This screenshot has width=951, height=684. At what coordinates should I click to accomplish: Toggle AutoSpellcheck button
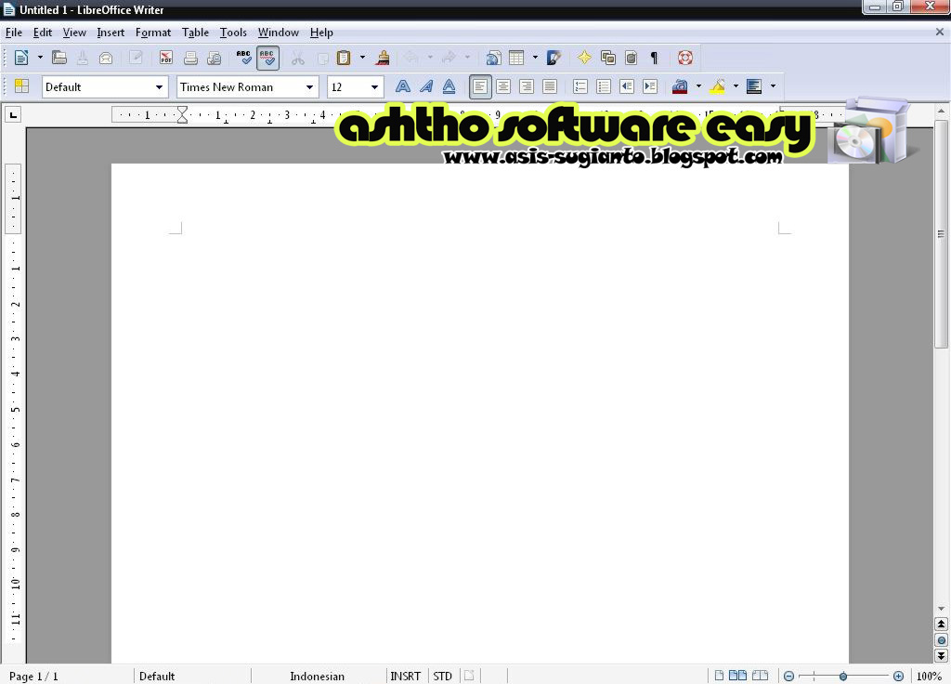pos(267,58)
